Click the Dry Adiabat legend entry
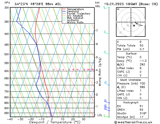 pyautogui.click(x=72, y=16)
